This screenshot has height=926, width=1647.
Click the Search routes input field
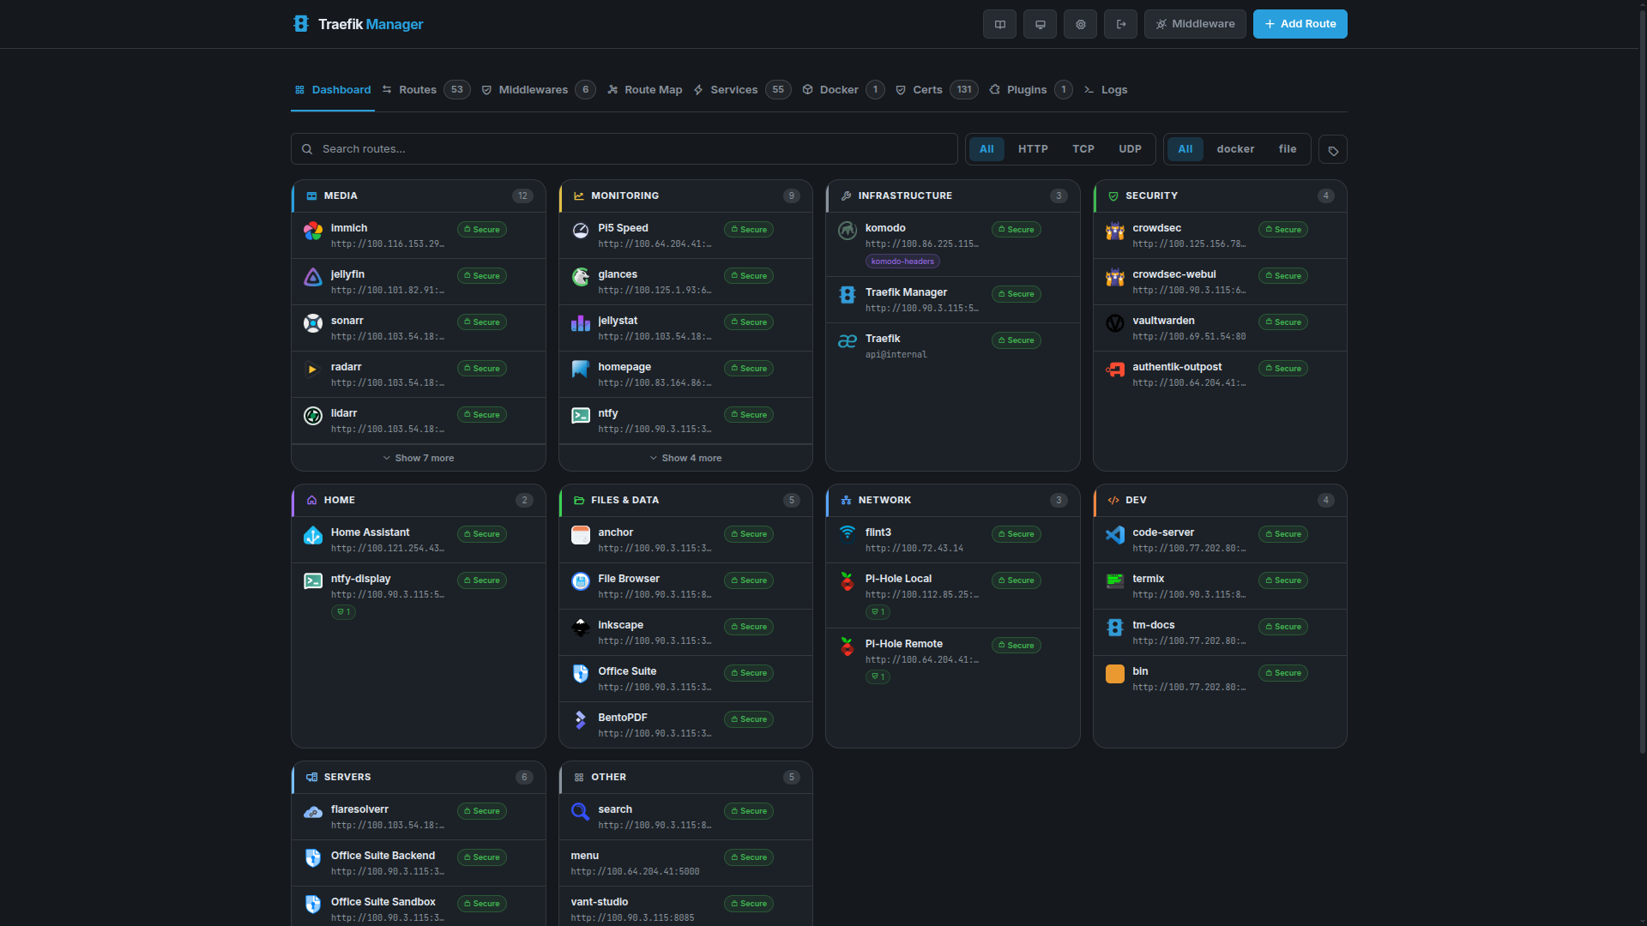623,148
